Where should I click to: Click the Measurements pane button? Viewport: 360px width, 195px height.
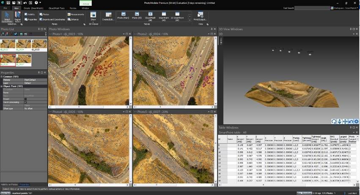tap(76, 14)
